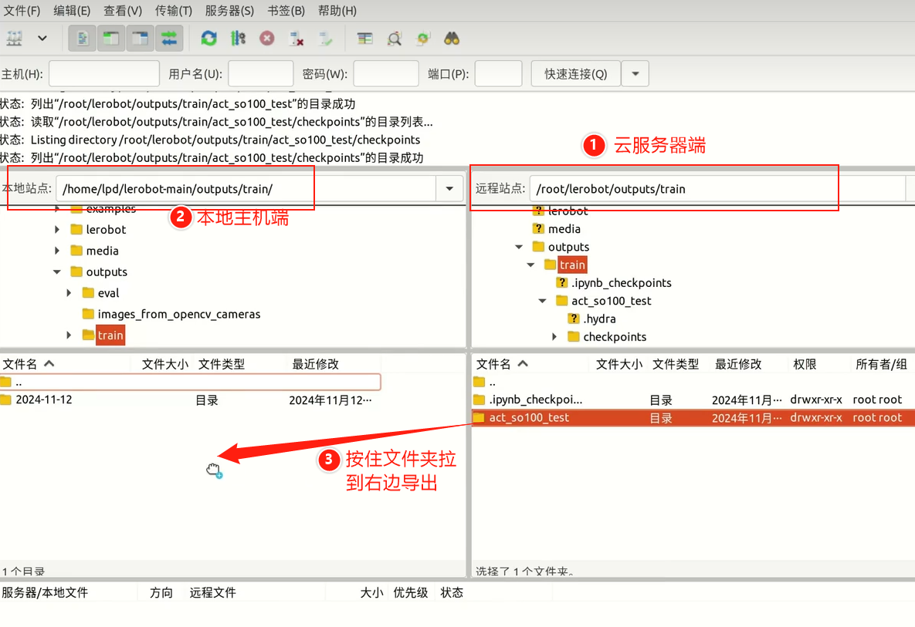The width and height of the screenshot is (915, 627).
Task: Focus the 用户名(U) username field
Action: point(260,73)
